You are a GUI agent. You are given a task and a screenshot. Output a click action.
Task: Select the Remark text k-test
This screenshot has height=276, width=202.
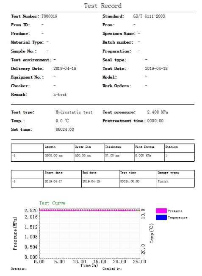60,94
